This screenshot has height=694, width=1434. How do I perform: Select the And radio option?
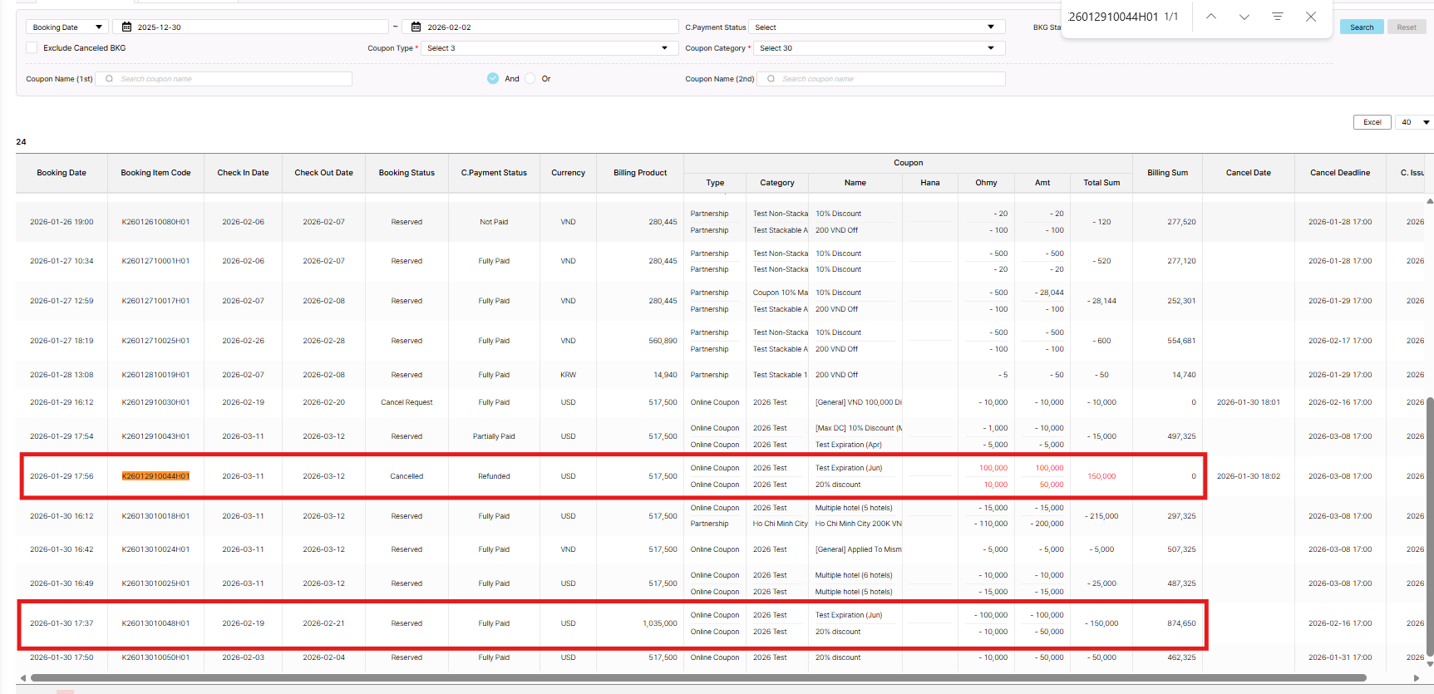(493, 78)
